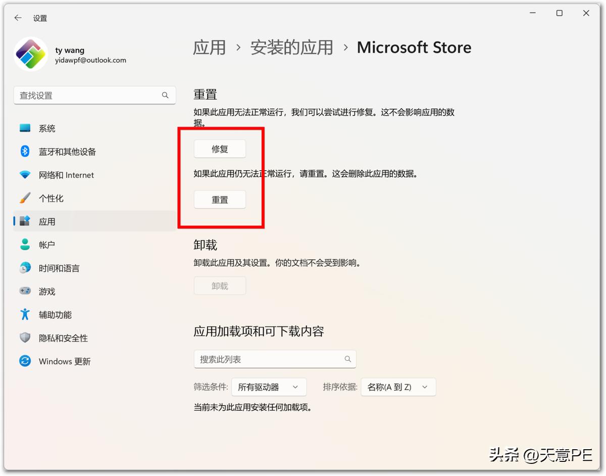Screen dimensions: 606x476
Task: Select 网络和 Internet in sidebar
Action: tap(66, 175)
